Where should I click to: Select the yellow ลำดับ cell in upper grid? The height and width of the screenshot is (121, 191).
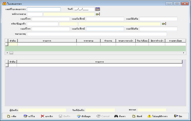pyautogui.click(x=13, y=44)
